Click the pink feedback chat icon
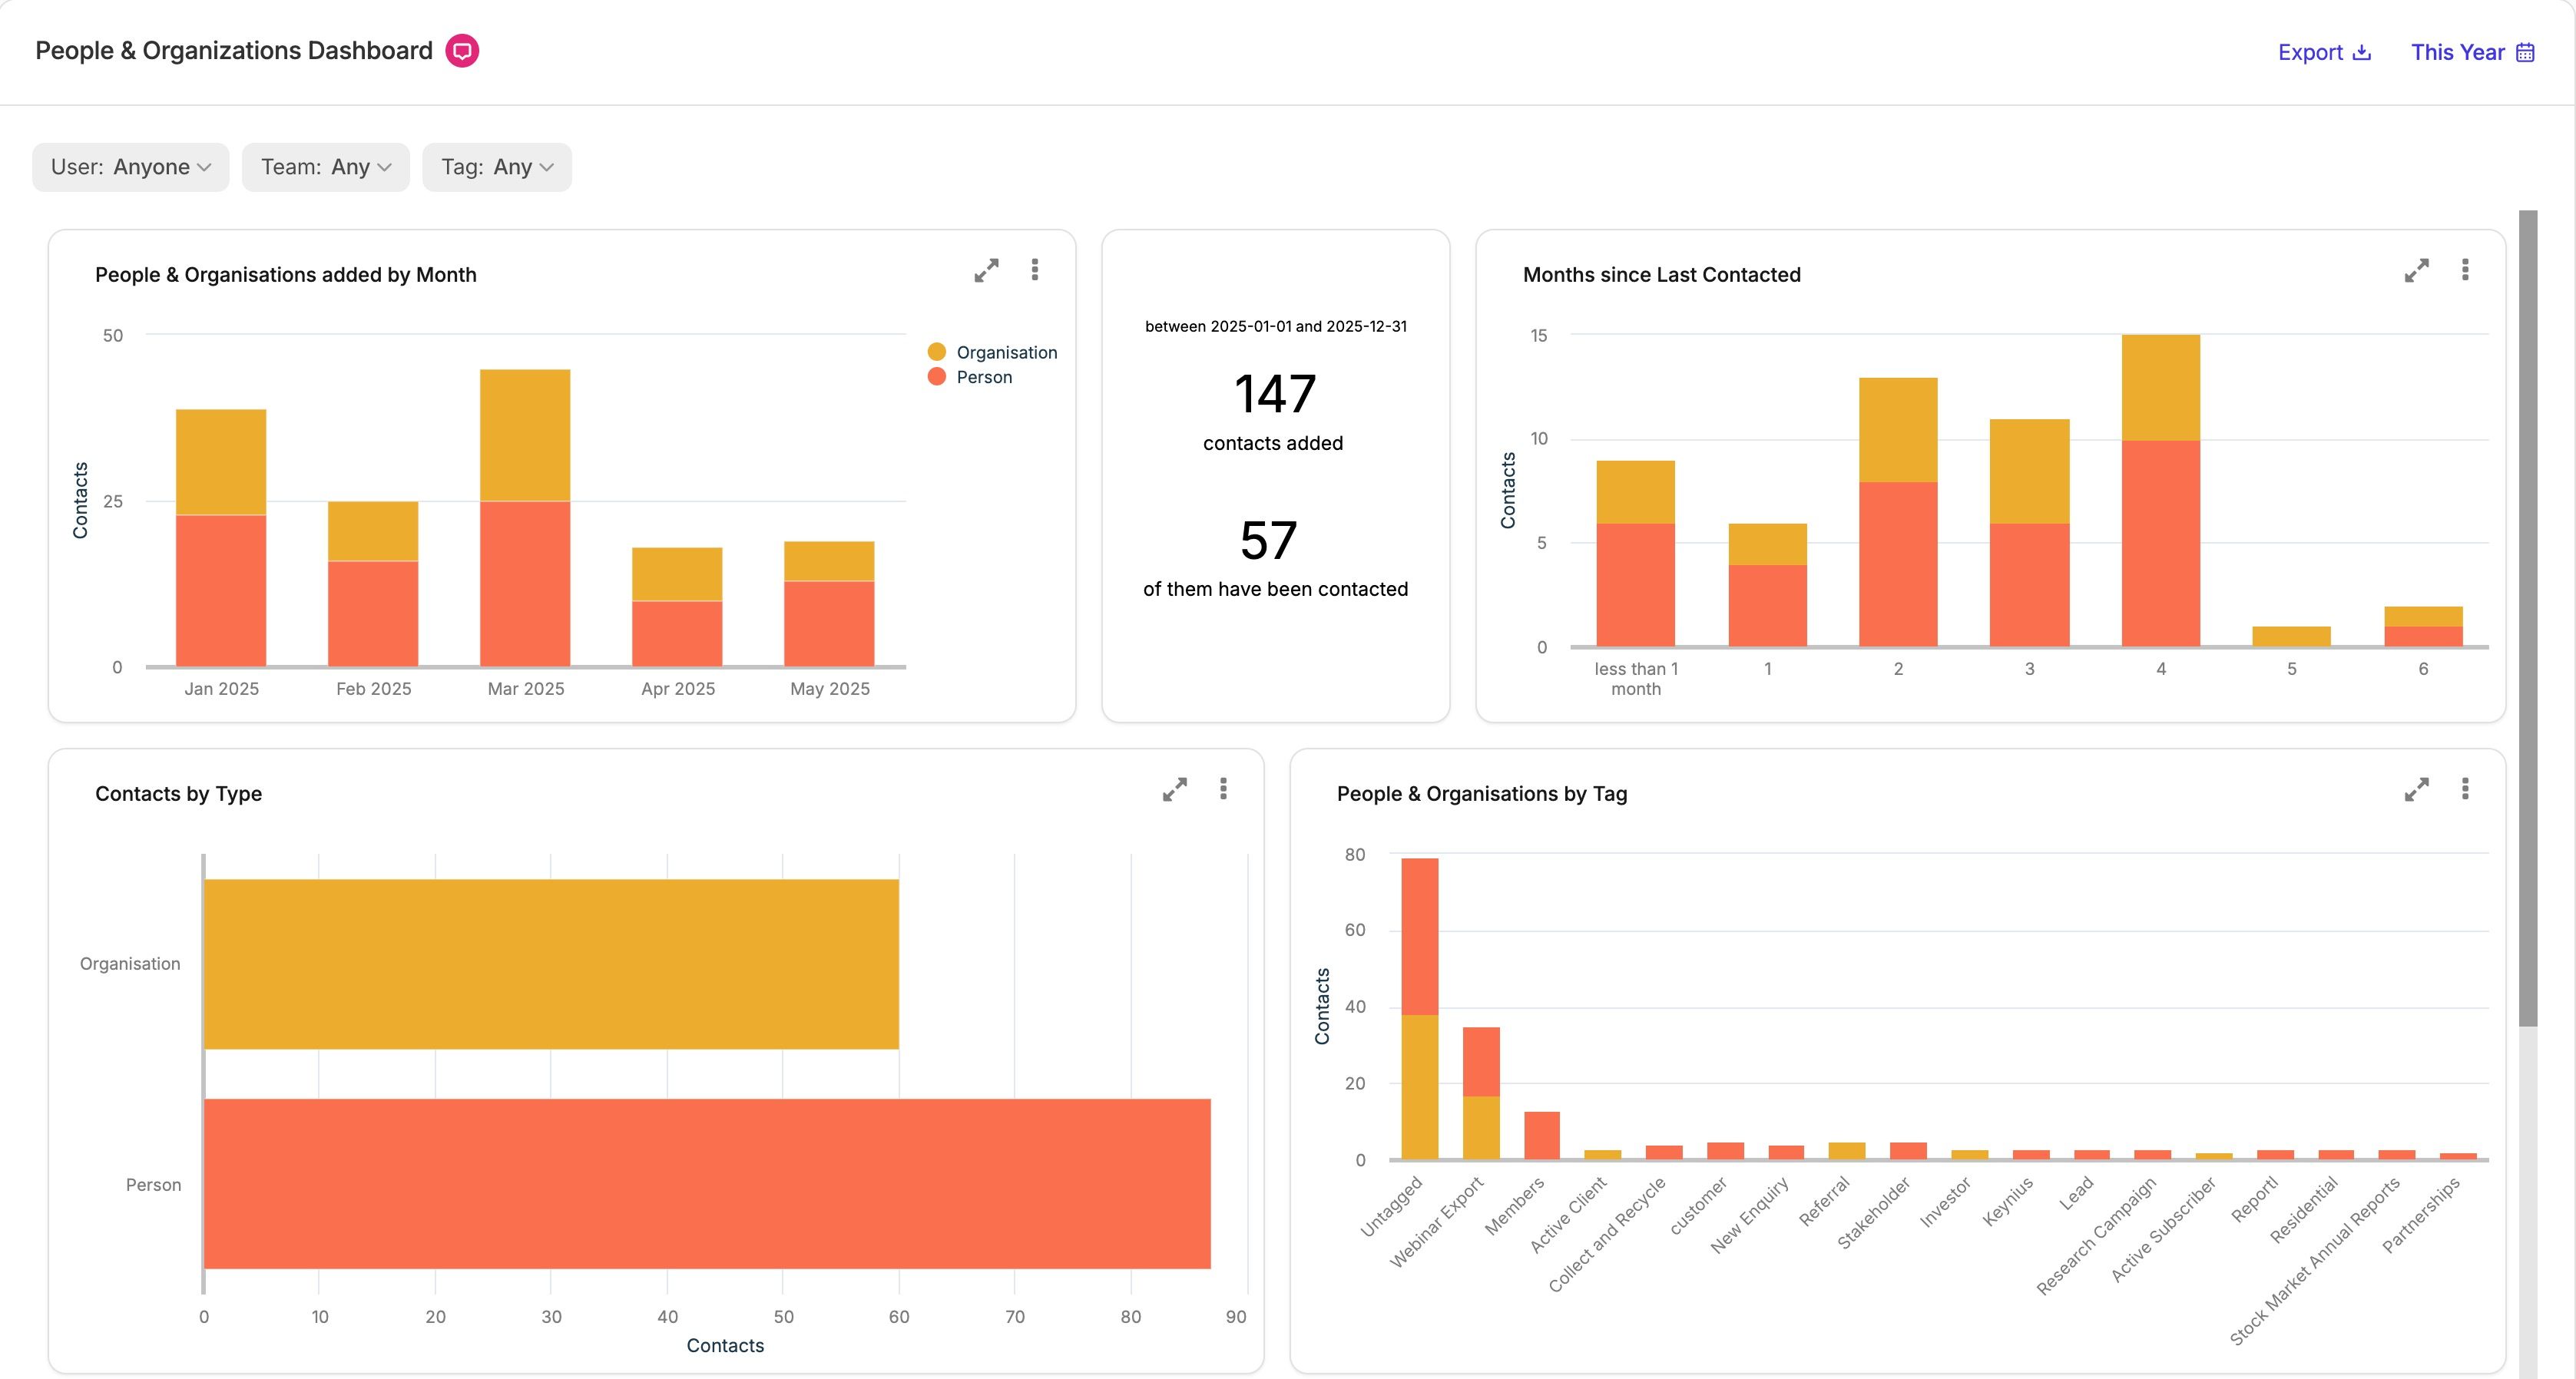The image size is (2576, 1379). (462, 51)
